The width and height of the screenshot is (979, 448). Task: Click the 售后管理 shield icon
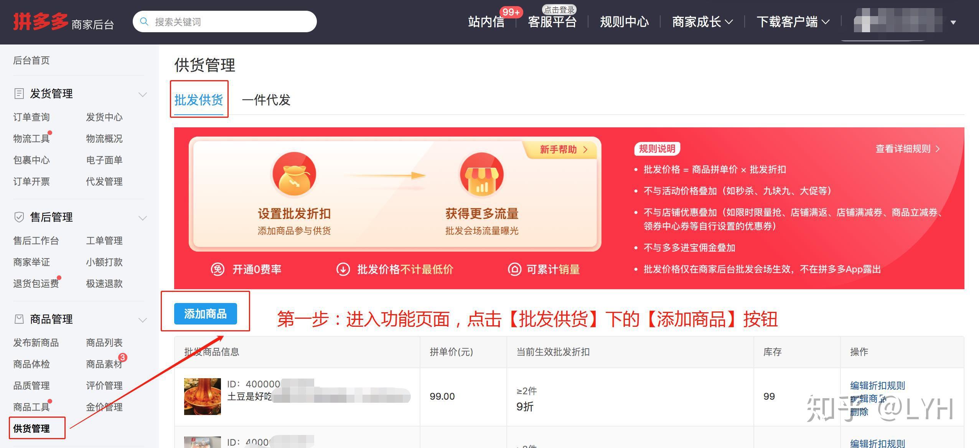(x=19, y=217)
